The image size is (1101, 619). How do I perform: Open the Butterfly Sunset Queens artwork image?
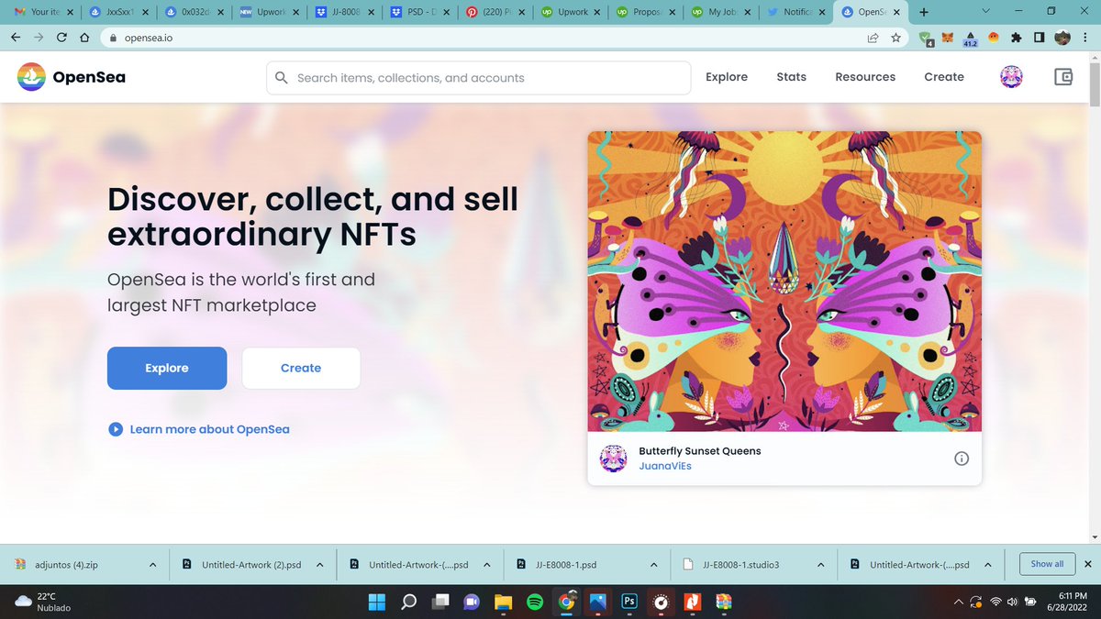pos(784,282)
